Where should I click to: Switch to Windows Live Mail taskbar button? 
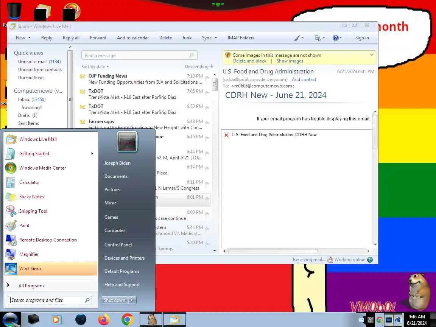(174, 320)
